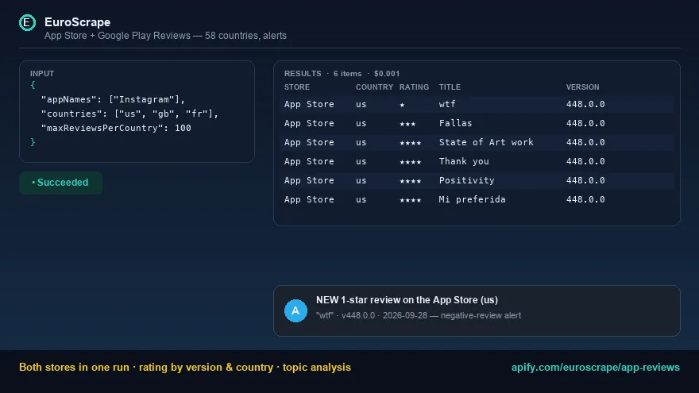The height and width of the screenshot is (393, 699).
Task: Select the "countries" line in input JSON
Action: pos(129,114)
